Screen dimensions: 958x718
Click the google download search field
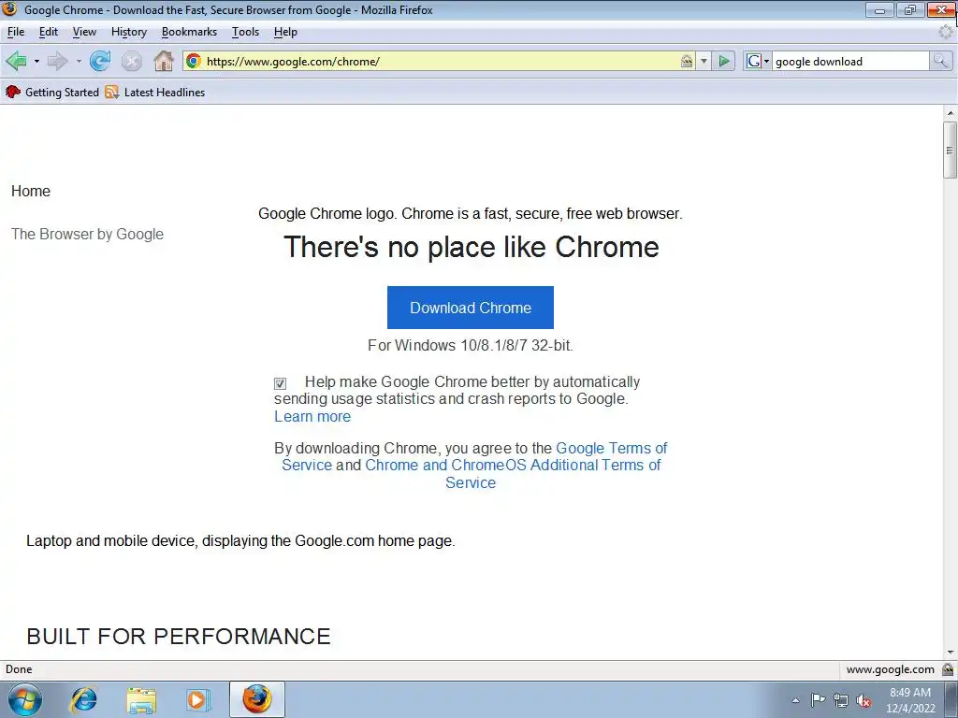point(850,61)
